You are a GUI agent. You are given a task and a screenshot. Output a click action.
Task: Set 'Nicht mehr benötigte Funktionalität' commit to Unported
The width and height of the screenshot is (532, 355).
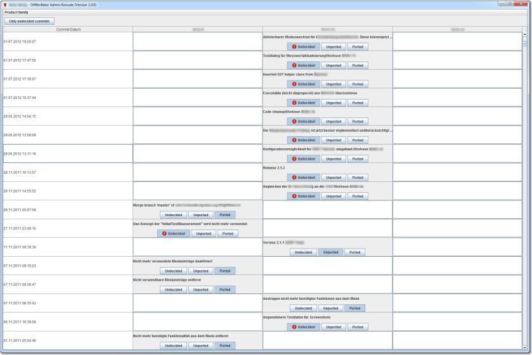tap(200, 345)
